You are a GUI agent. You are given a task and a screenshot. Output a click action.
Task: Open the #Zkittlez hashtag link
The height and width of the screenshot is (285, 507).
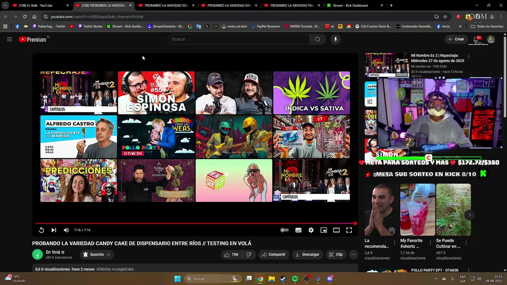104,269
